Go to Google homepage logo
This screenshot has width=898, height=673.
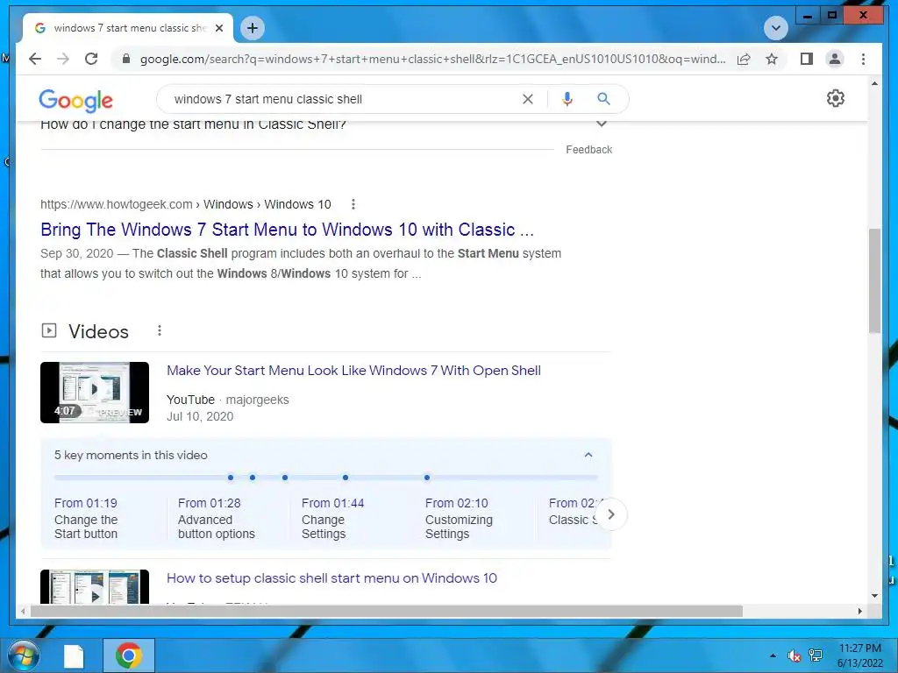click(75, 100)
